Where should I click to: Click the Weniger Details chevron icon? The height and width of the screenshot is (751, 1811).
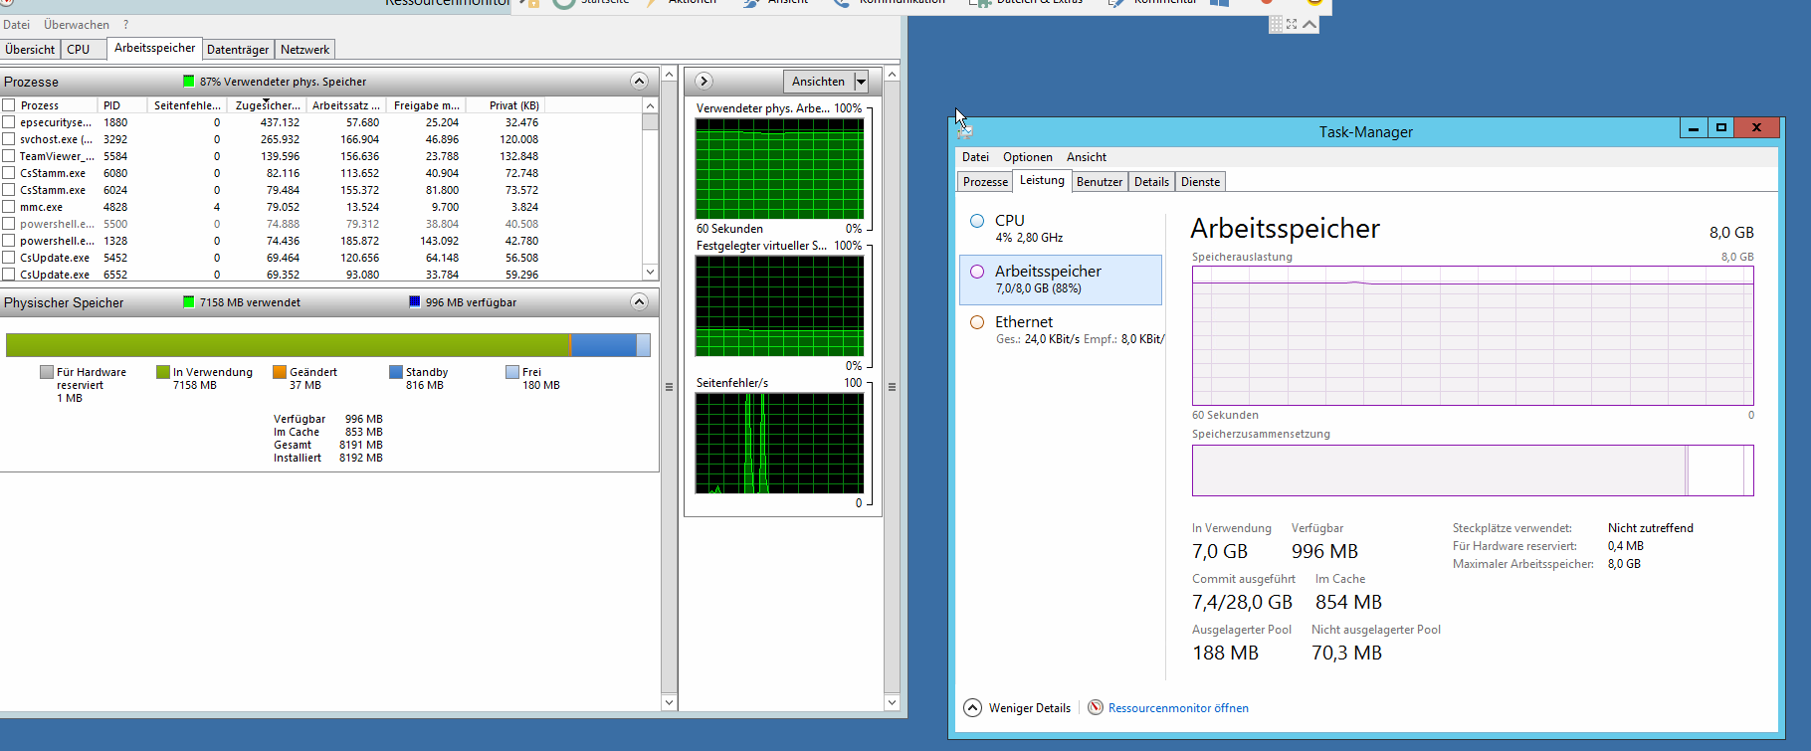972,707
